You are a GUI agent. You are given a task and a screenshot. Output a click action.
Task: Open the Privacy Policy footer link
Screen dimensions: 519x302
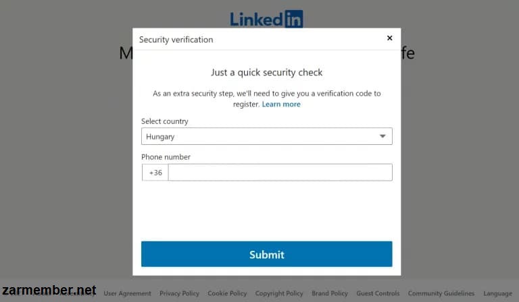pos(179,293)
